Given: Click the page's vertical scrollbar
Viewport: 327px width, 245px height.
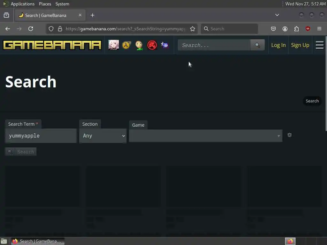Looking at the screenshot, I should (x=326, y=84).
